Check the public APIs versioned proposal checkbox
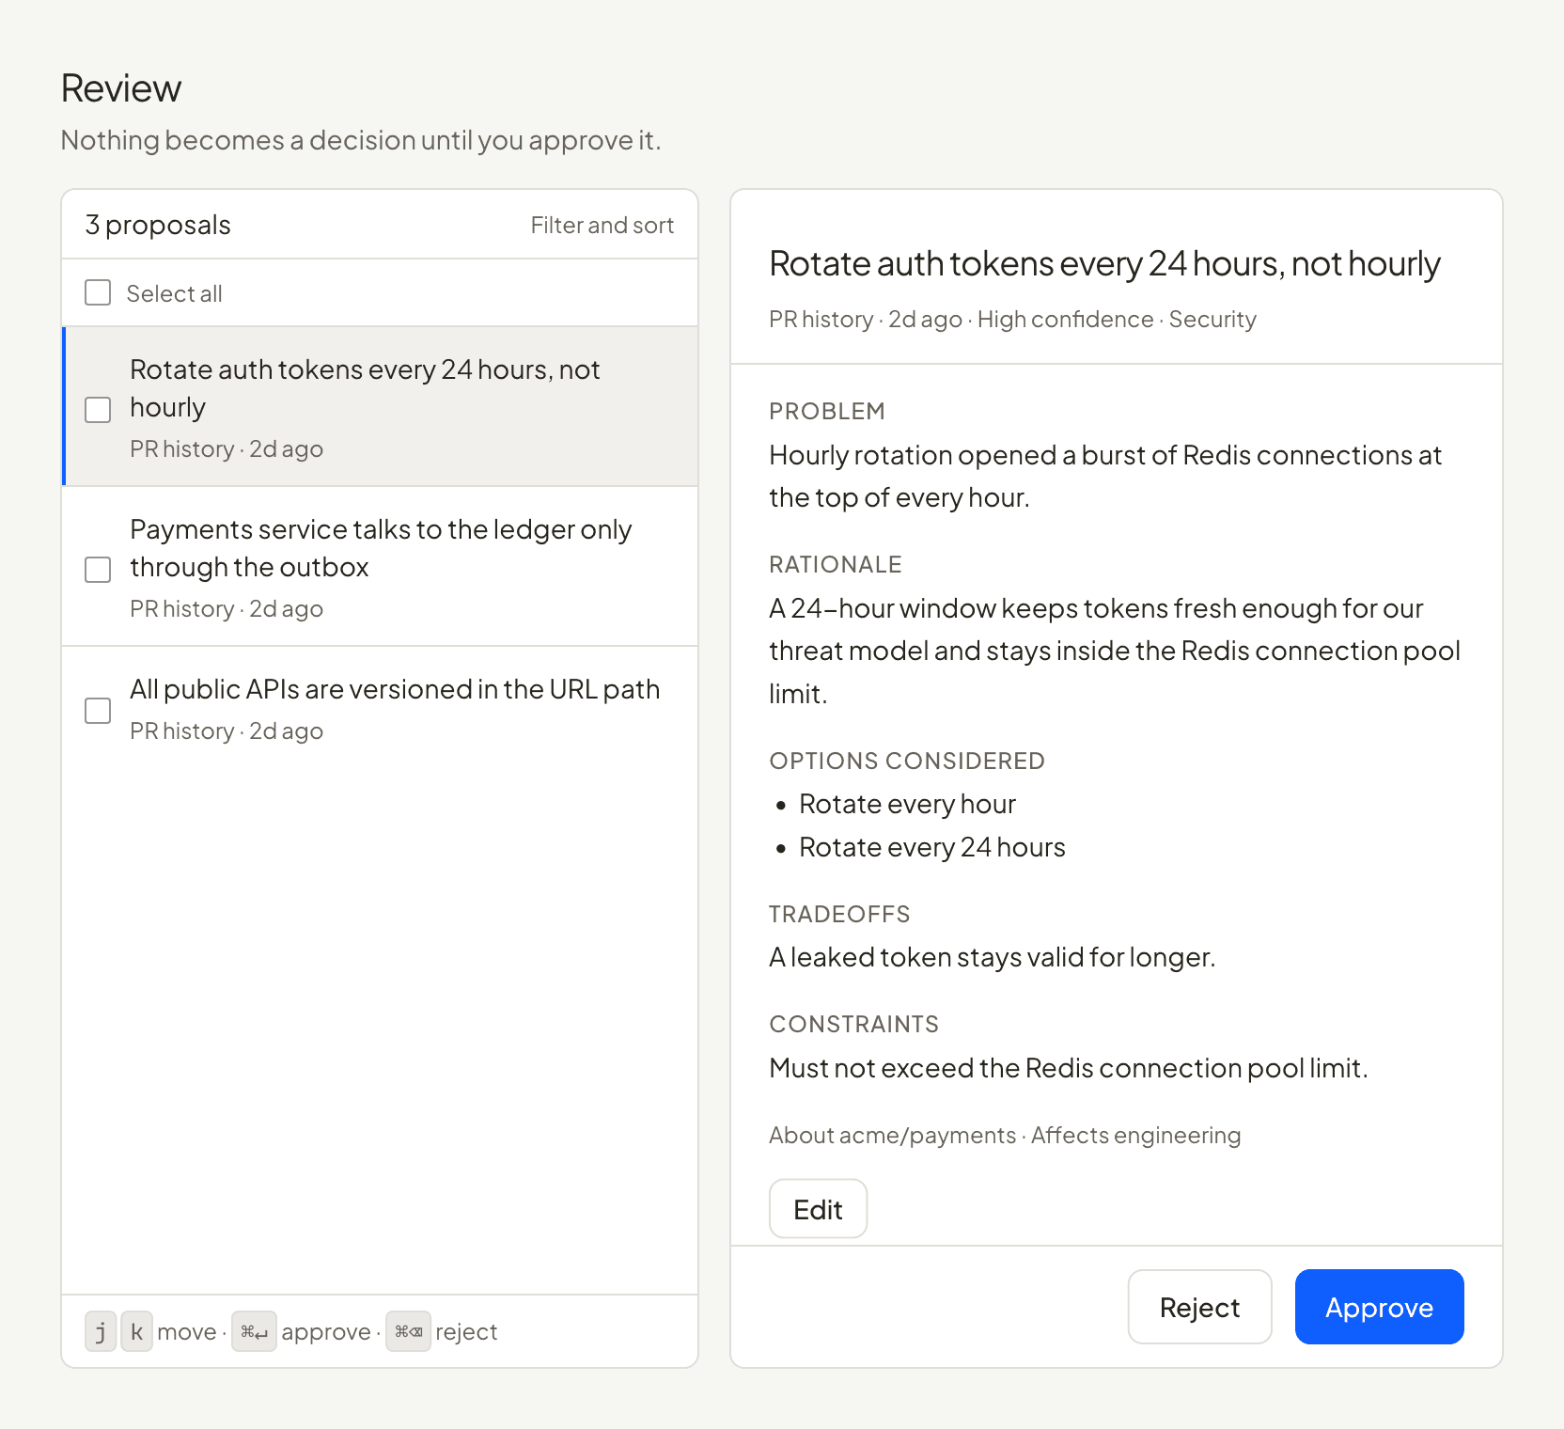1564x1429 pixels. [x=98, y=710]
